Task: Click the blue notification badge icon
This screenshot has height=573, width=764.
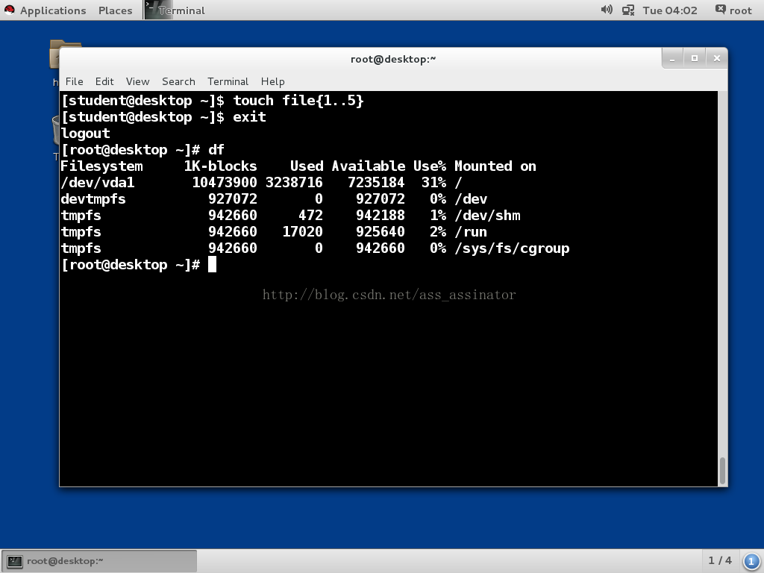Action: point(751,561)
